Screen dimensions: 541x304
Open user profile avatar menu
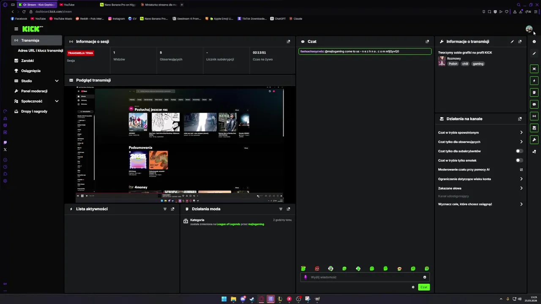(x=529, y=29)
